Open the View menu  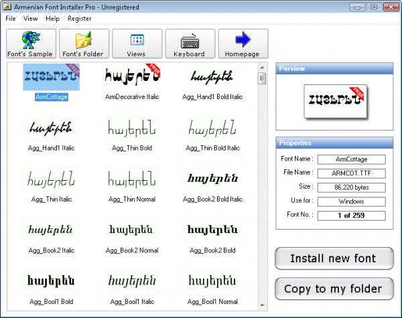click(x=31, y=19)
